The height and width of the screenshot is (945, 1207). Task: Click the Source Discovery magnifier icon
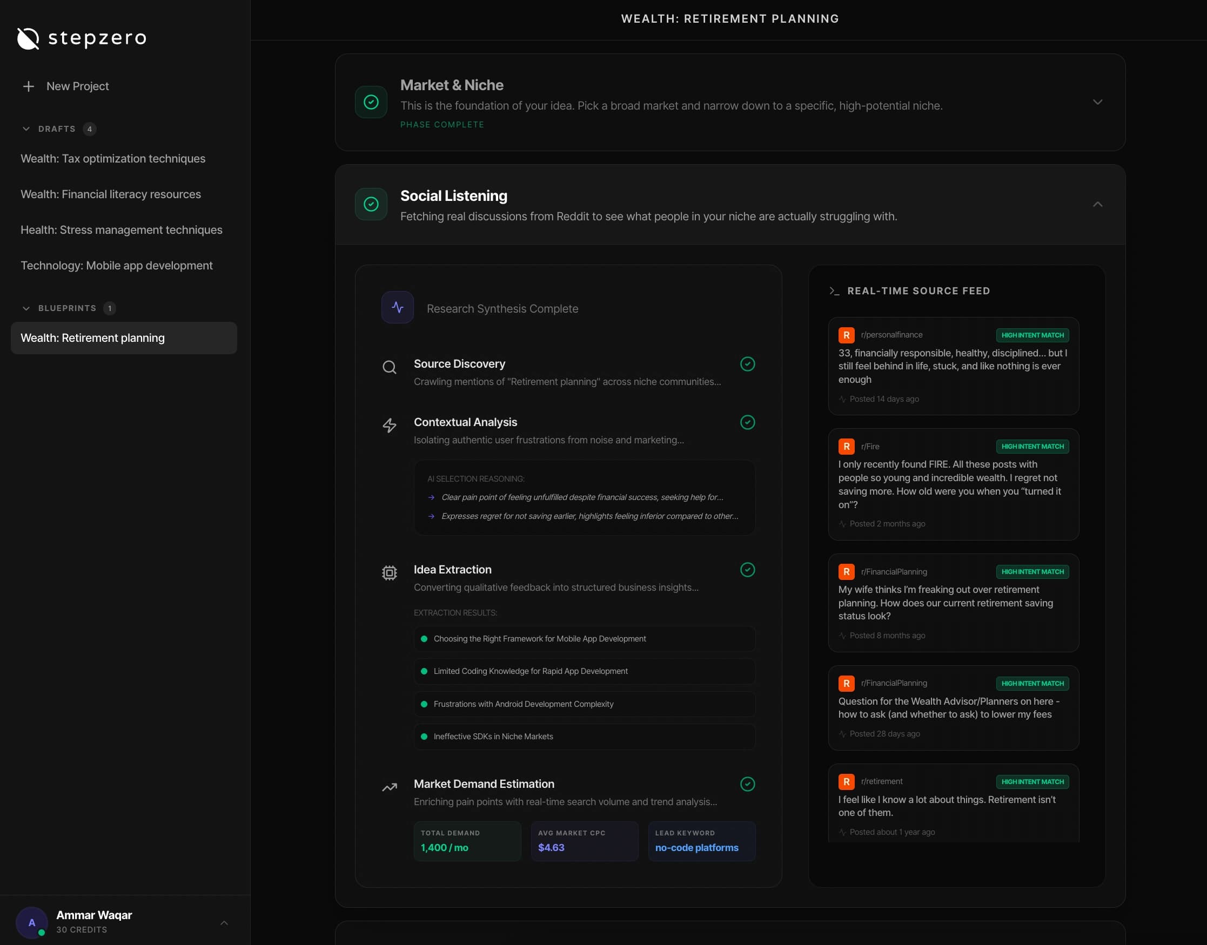(390, 367)
